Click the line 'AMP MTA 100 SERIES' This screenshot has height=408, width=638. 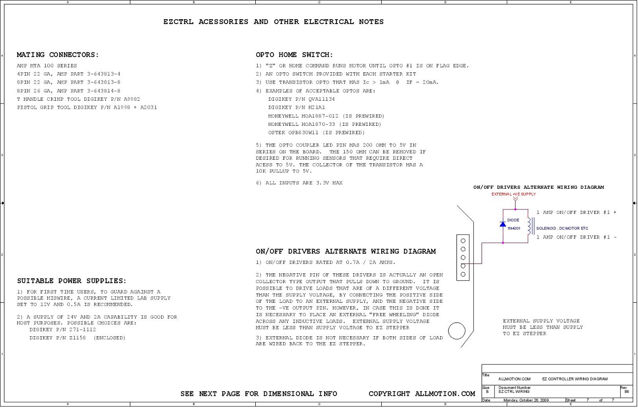point(47,65)
